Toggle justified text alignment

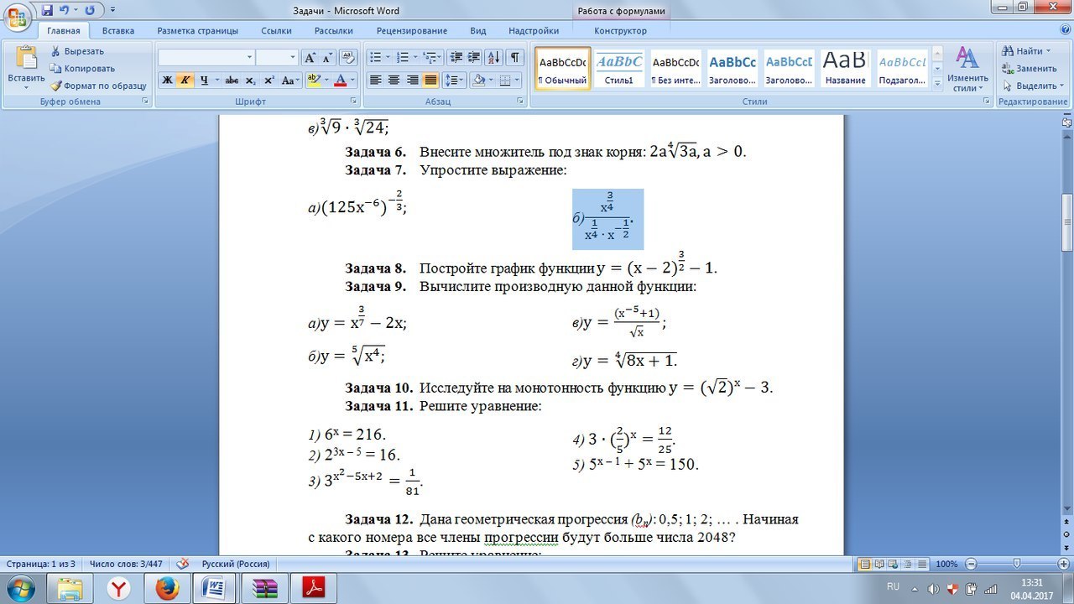click(x=430, y=81)
